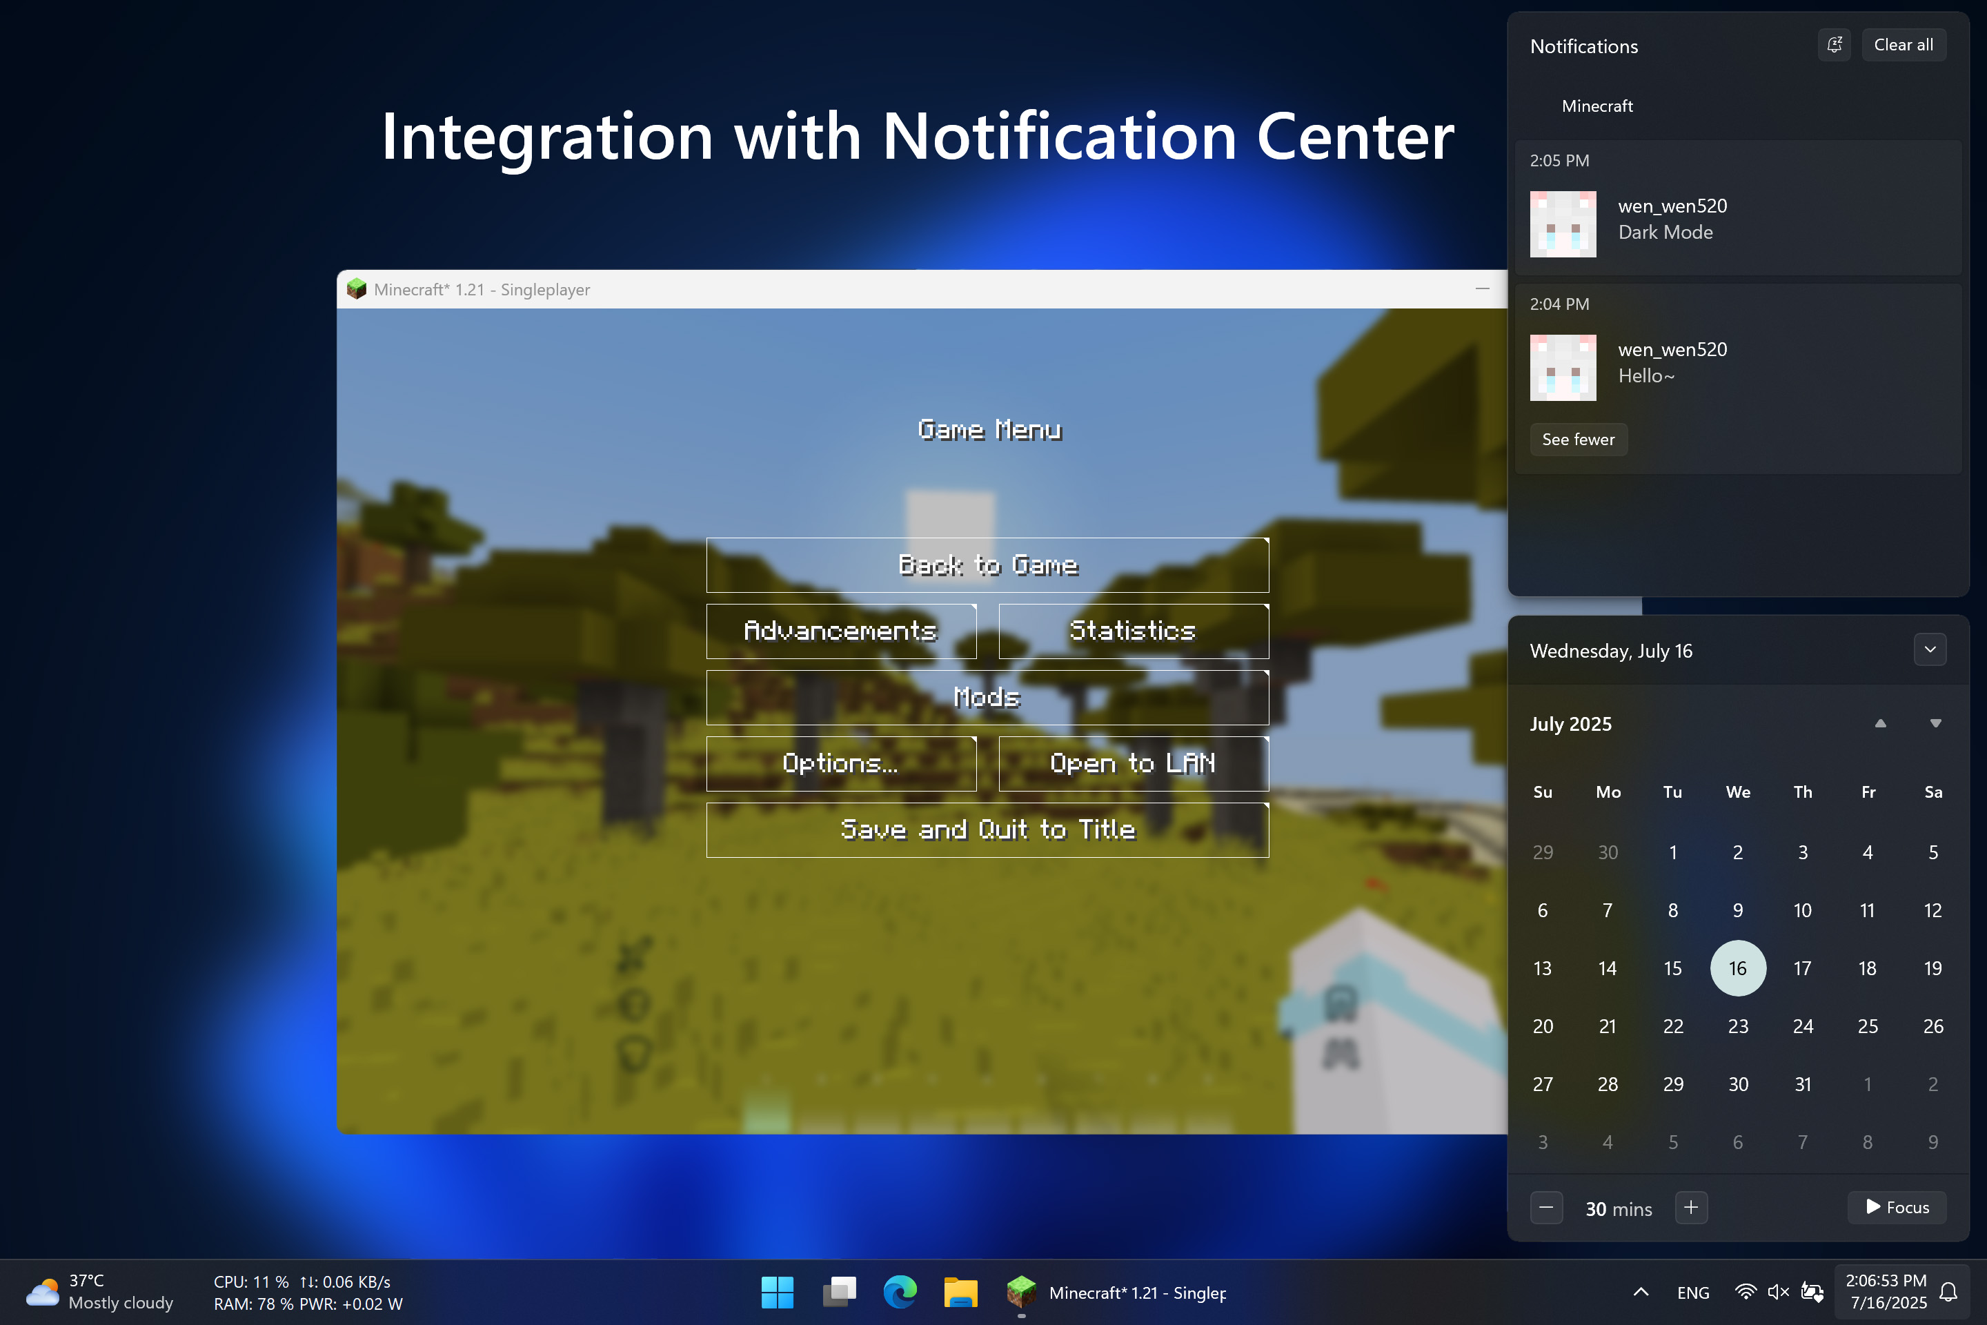
Task: Click avatar in 2:04 PM notification
Action: [x=1563, y=368]
